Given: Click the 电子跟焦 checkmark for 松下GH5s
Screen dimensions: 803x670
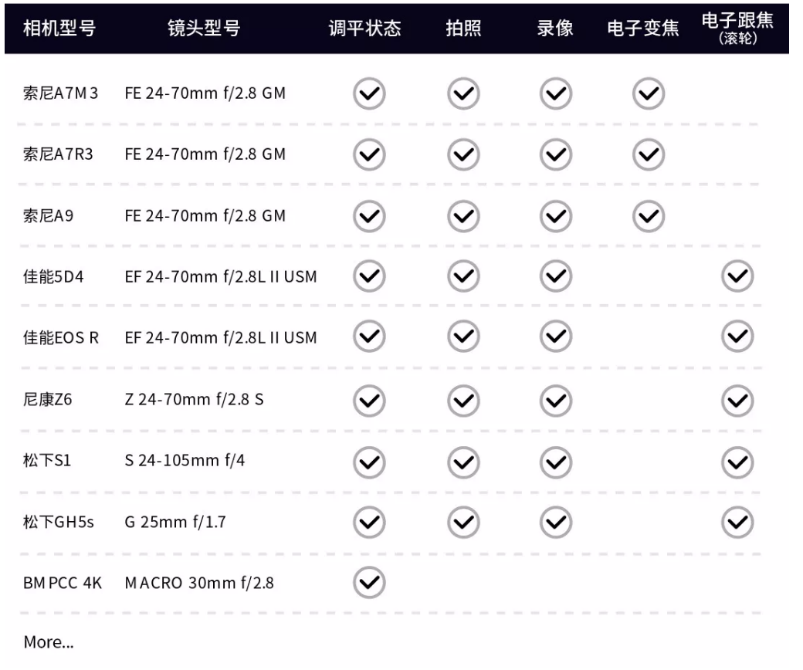Looking at the screenshot, I should [x=737, y=522].
